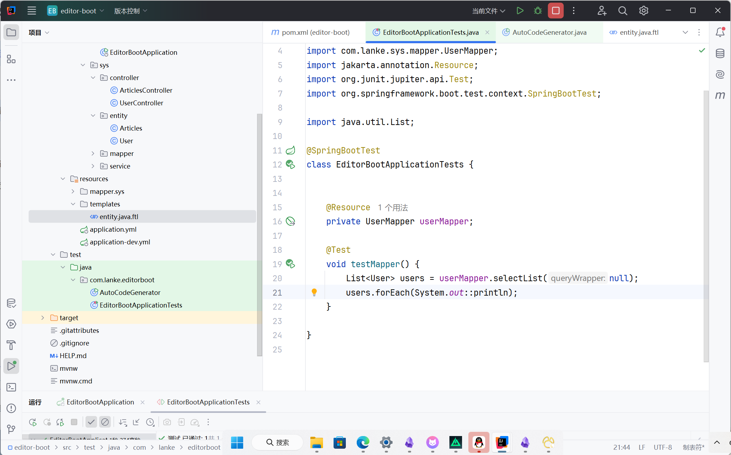Viewport: 731px width, 455px height.
Task: Click run gutter icon at line 19
Action: 290,264
